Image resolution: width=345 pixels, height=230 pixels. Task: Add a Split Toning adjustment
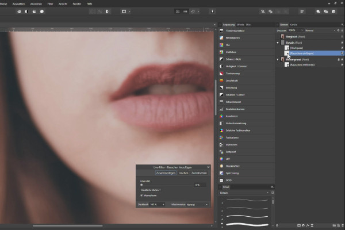247,173
